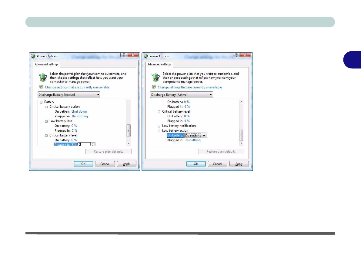Expand the Low battery notification node
The height and width of the screenshot is (254, 361).
tap(159, 126)
